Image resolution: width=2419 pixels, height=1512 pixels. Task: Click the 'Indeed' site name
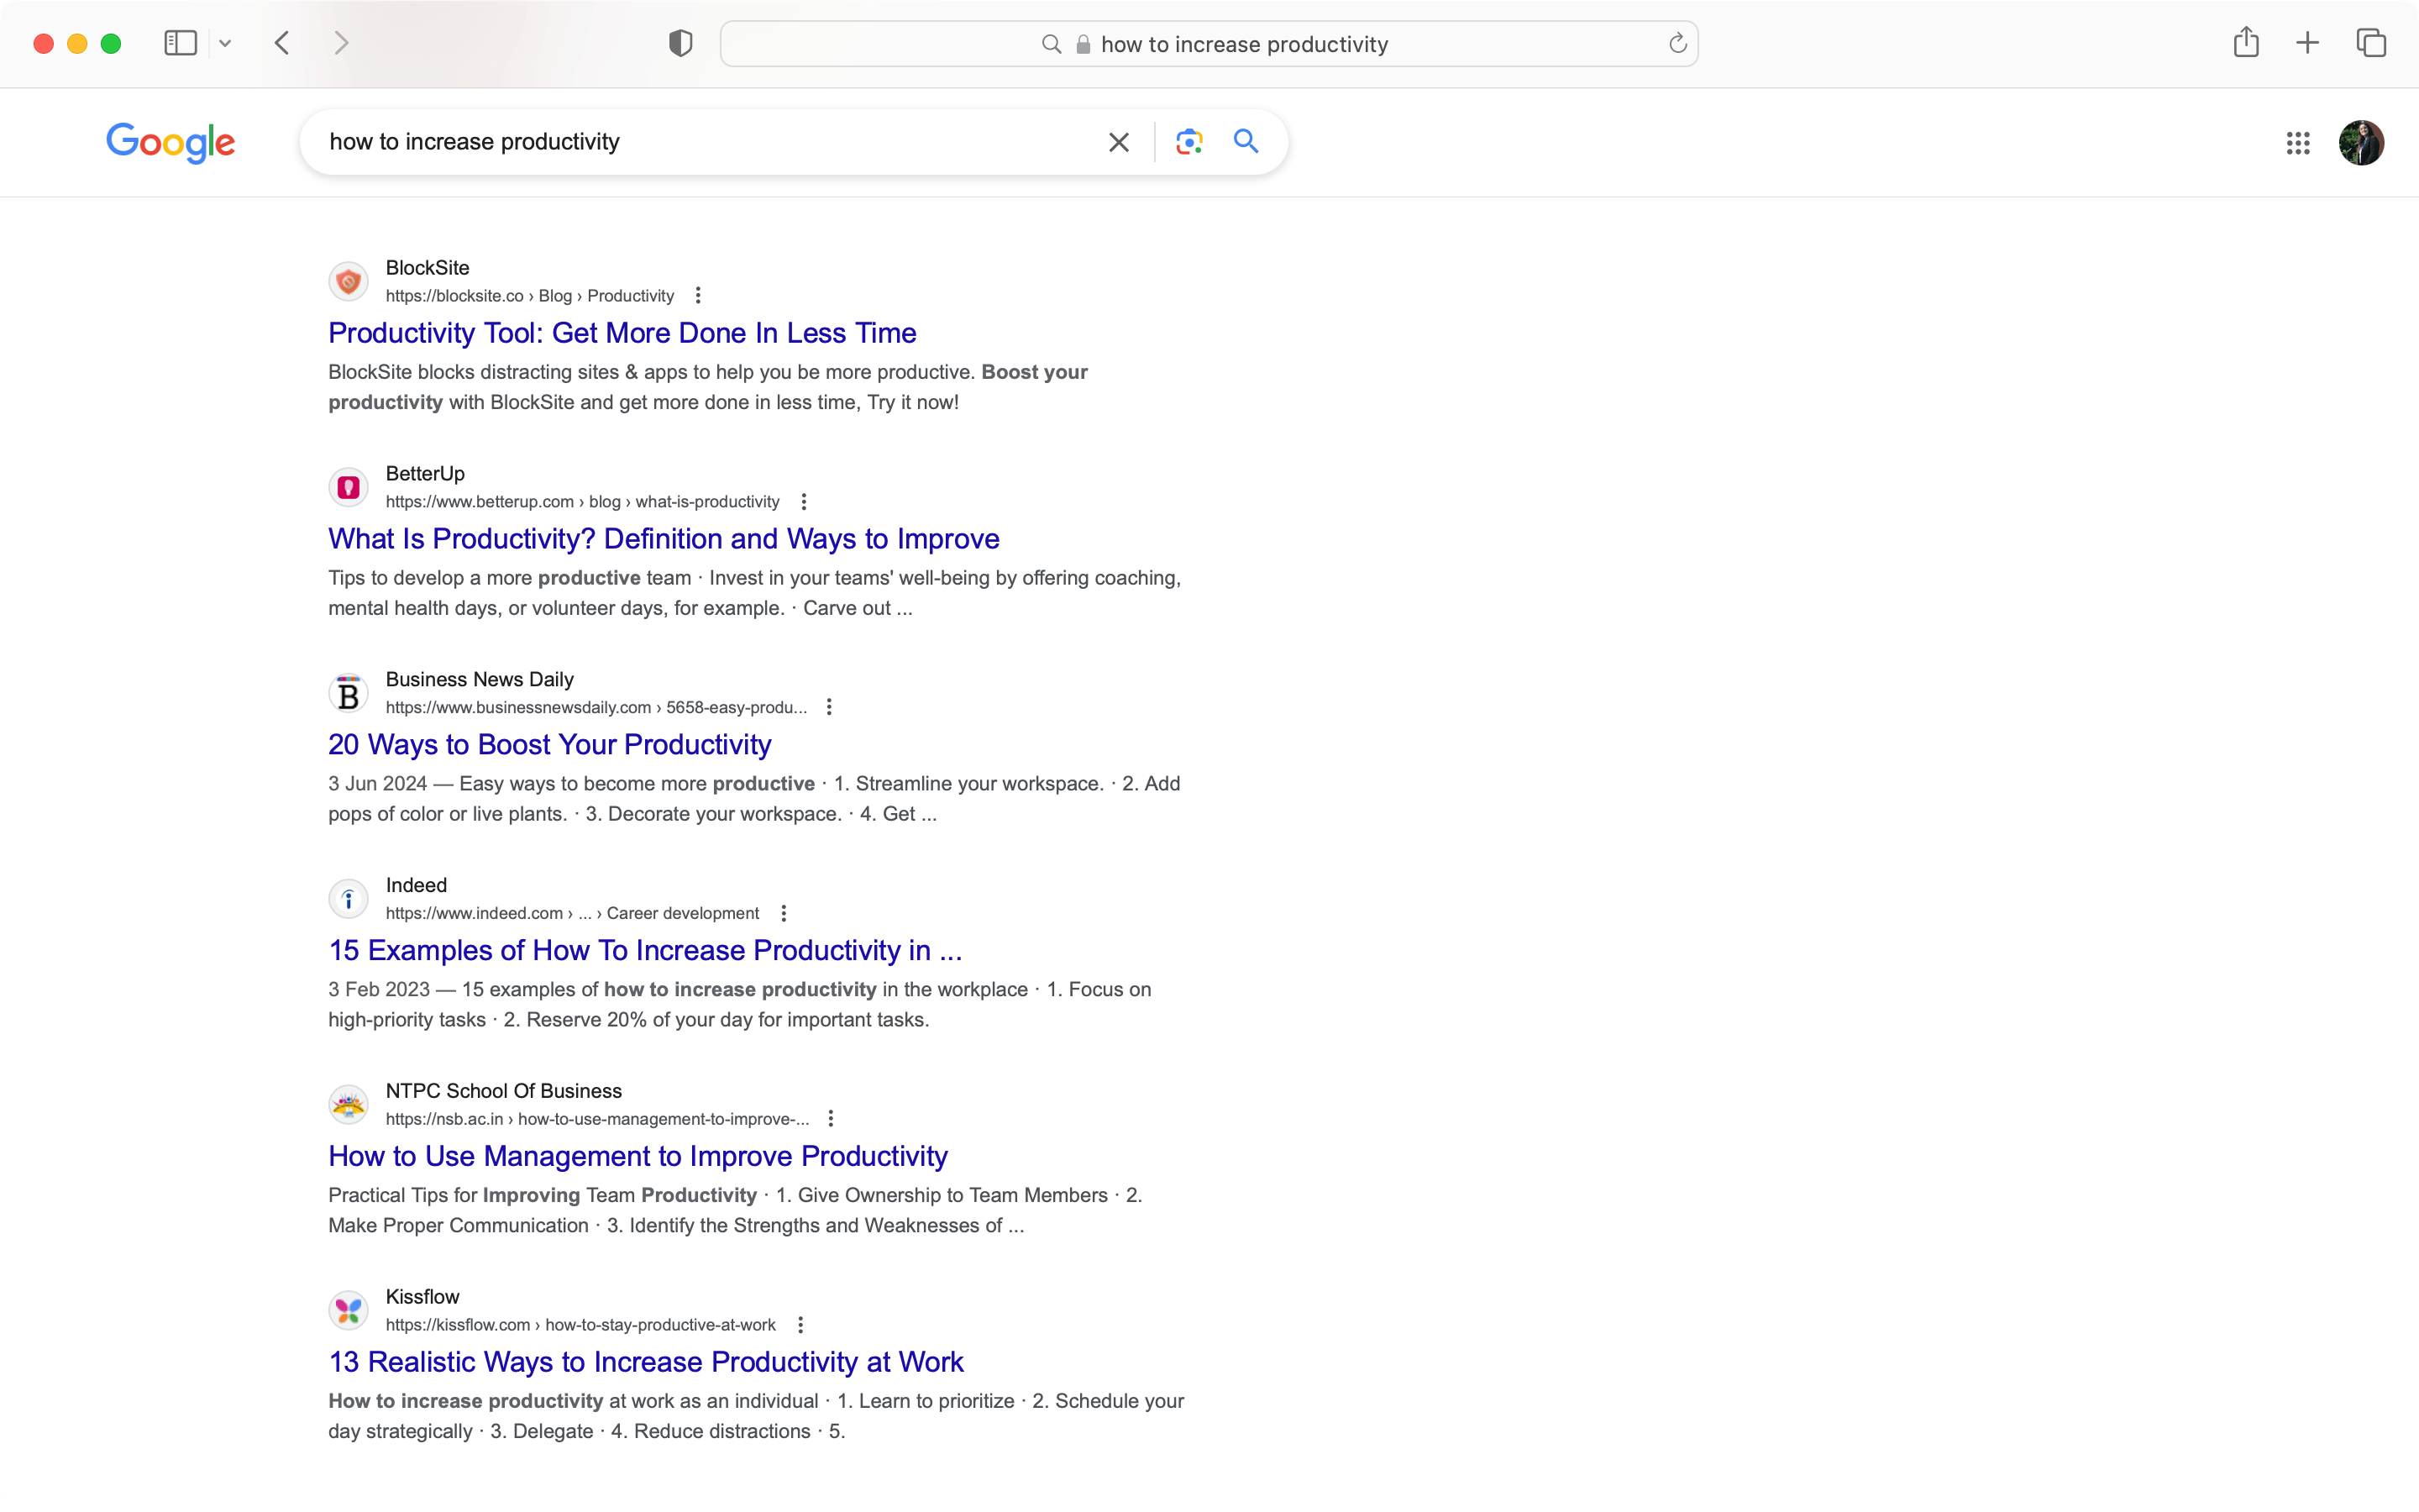click(x=416, y=886)
